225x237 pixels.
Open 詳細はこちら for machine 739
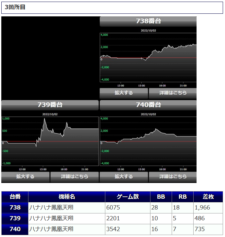[x=75, y=177]
